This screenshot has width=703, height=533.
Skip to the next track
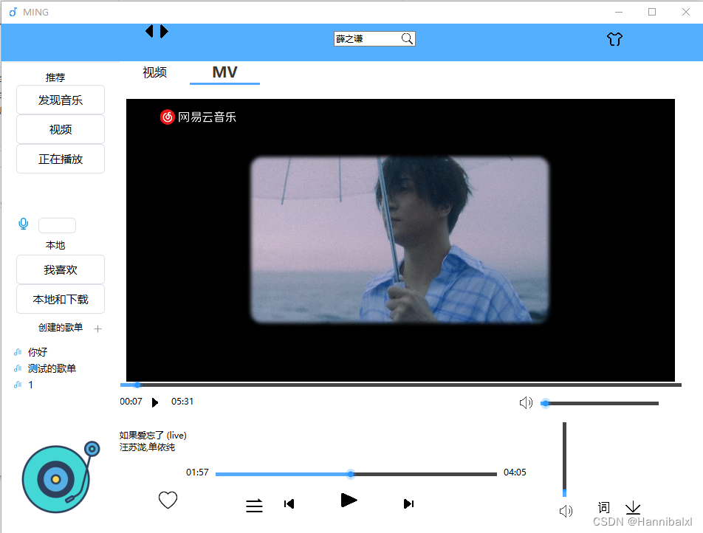(408, 504)
